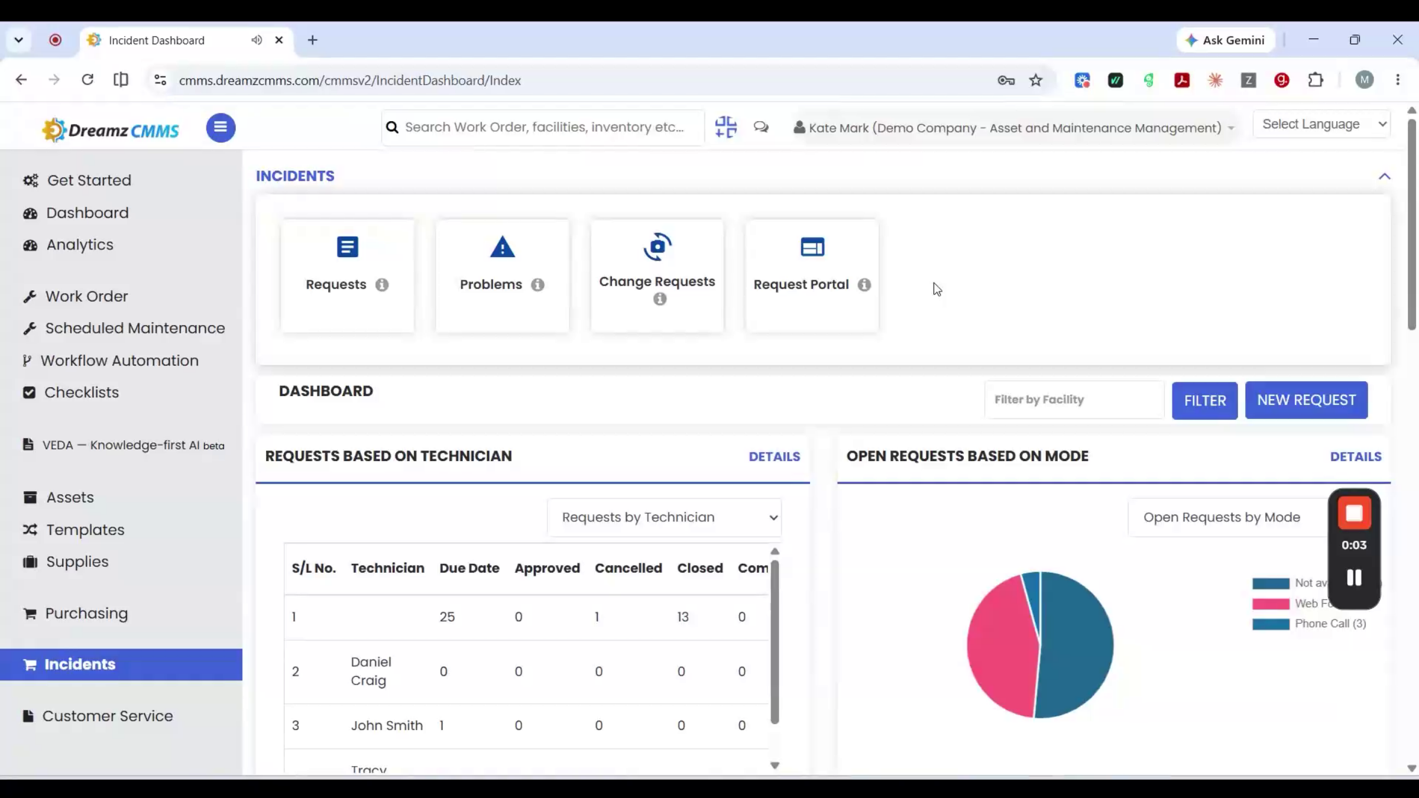
Task: Open the Request Portal window icon
Action: pos(812,247)
